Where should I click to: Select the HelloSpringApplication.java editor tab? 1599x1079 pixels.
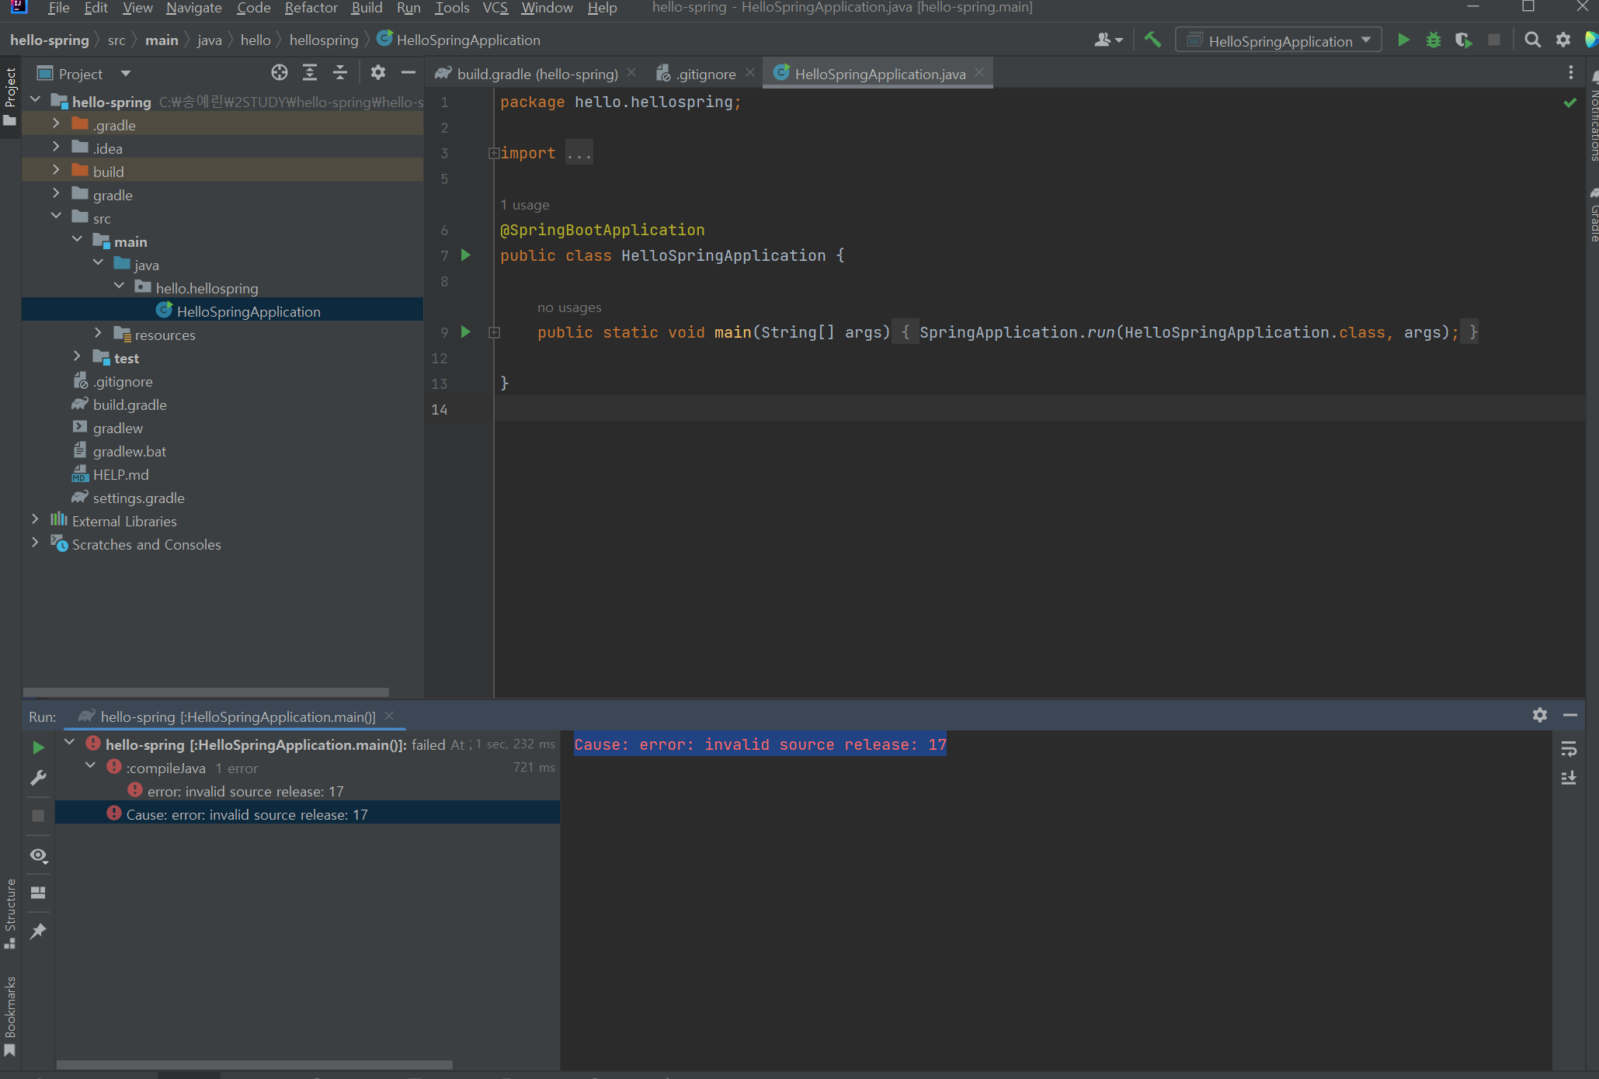(x=881, y=74)
